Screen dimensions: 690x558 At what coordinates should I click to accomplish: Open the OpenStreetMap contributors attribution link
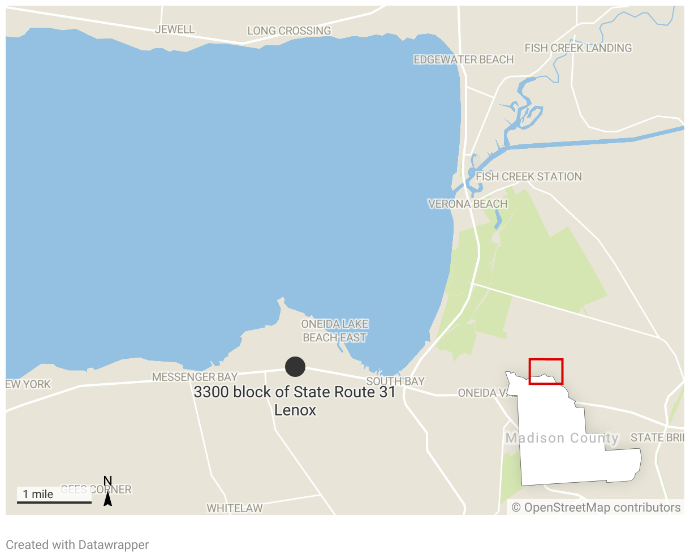596,508
